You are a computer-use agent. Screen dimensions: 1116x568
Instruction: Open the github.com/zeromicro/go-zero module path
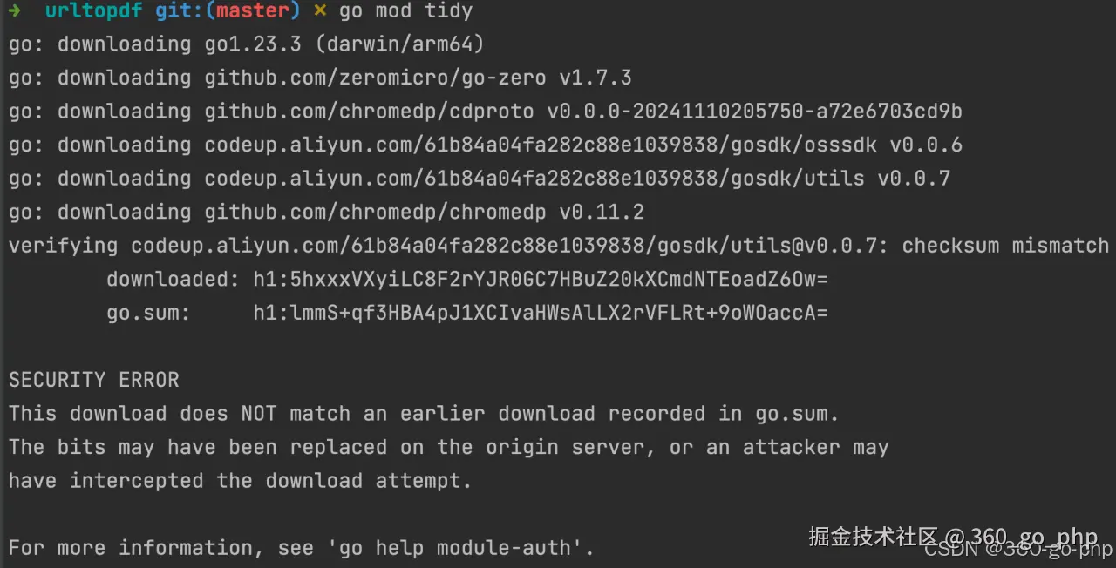(376, 78)
